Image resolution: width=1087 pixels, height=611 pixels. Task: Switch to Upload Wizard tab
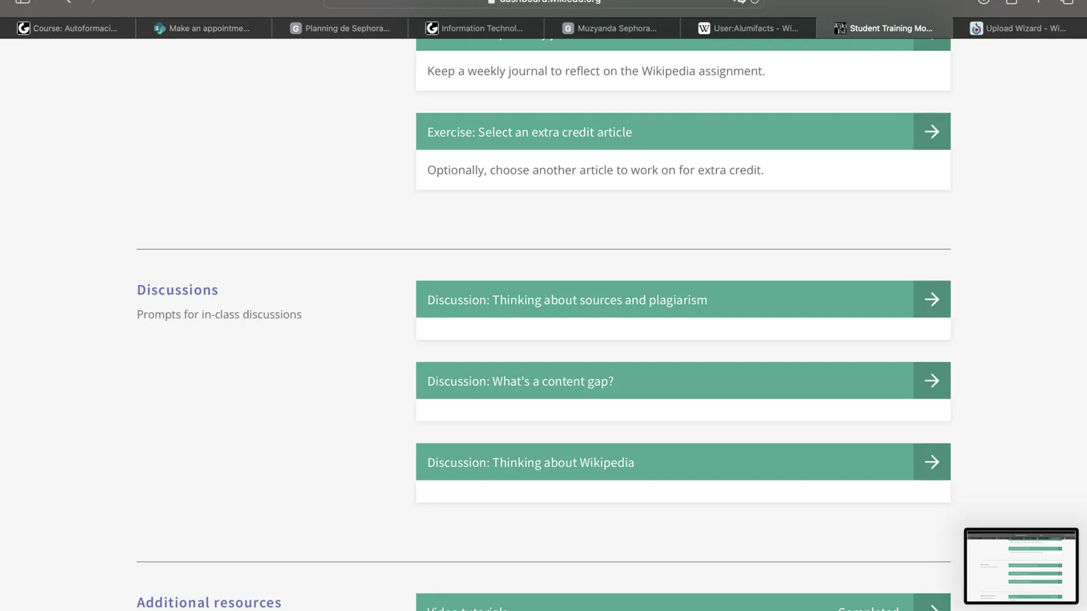click(x=1020, y=28)
